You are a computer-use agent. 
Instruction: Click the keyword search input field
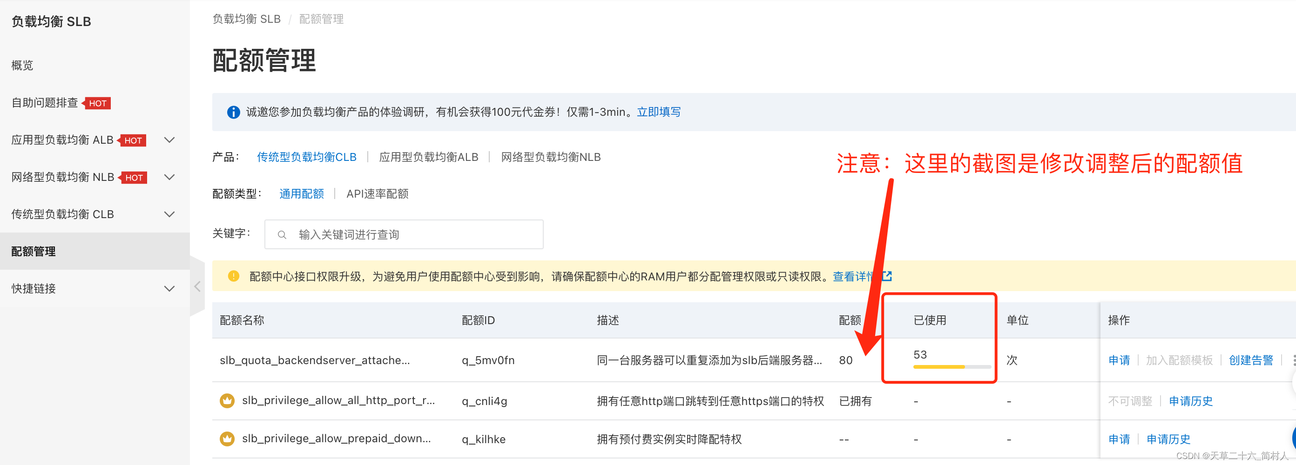click(x=404, y=234)
